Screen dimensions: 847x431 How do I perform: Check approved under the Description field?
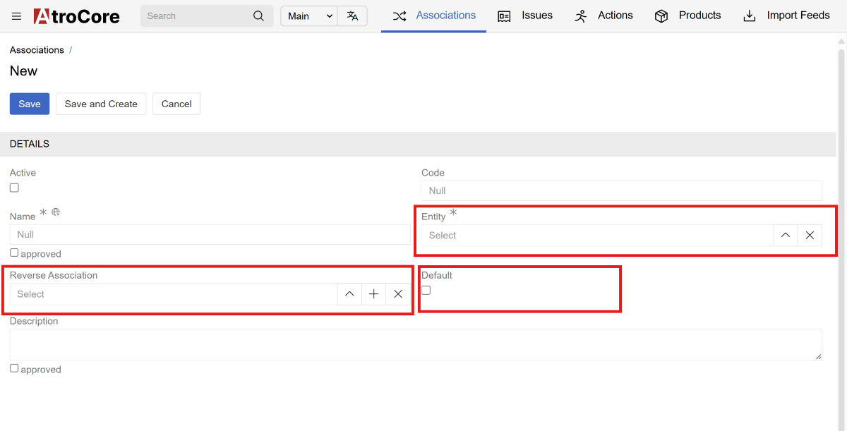tap(14, 368)
